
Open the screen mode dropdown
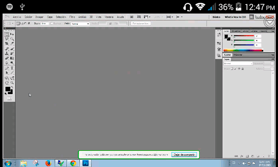pos(179,17)
